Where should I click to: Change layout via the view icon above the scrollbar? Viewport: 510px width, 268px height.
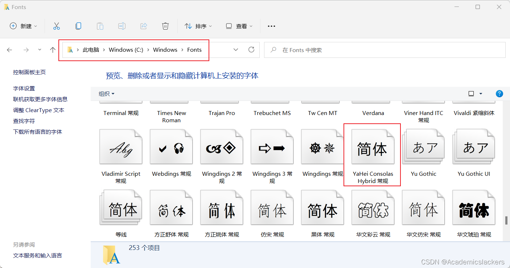[x=472, y=93]
